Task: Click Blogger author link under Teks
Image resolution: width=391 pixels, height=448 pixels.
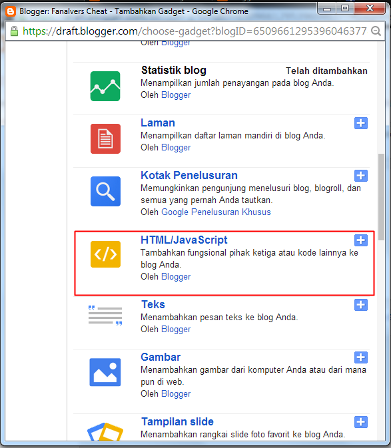Action: tap(176, 329)
